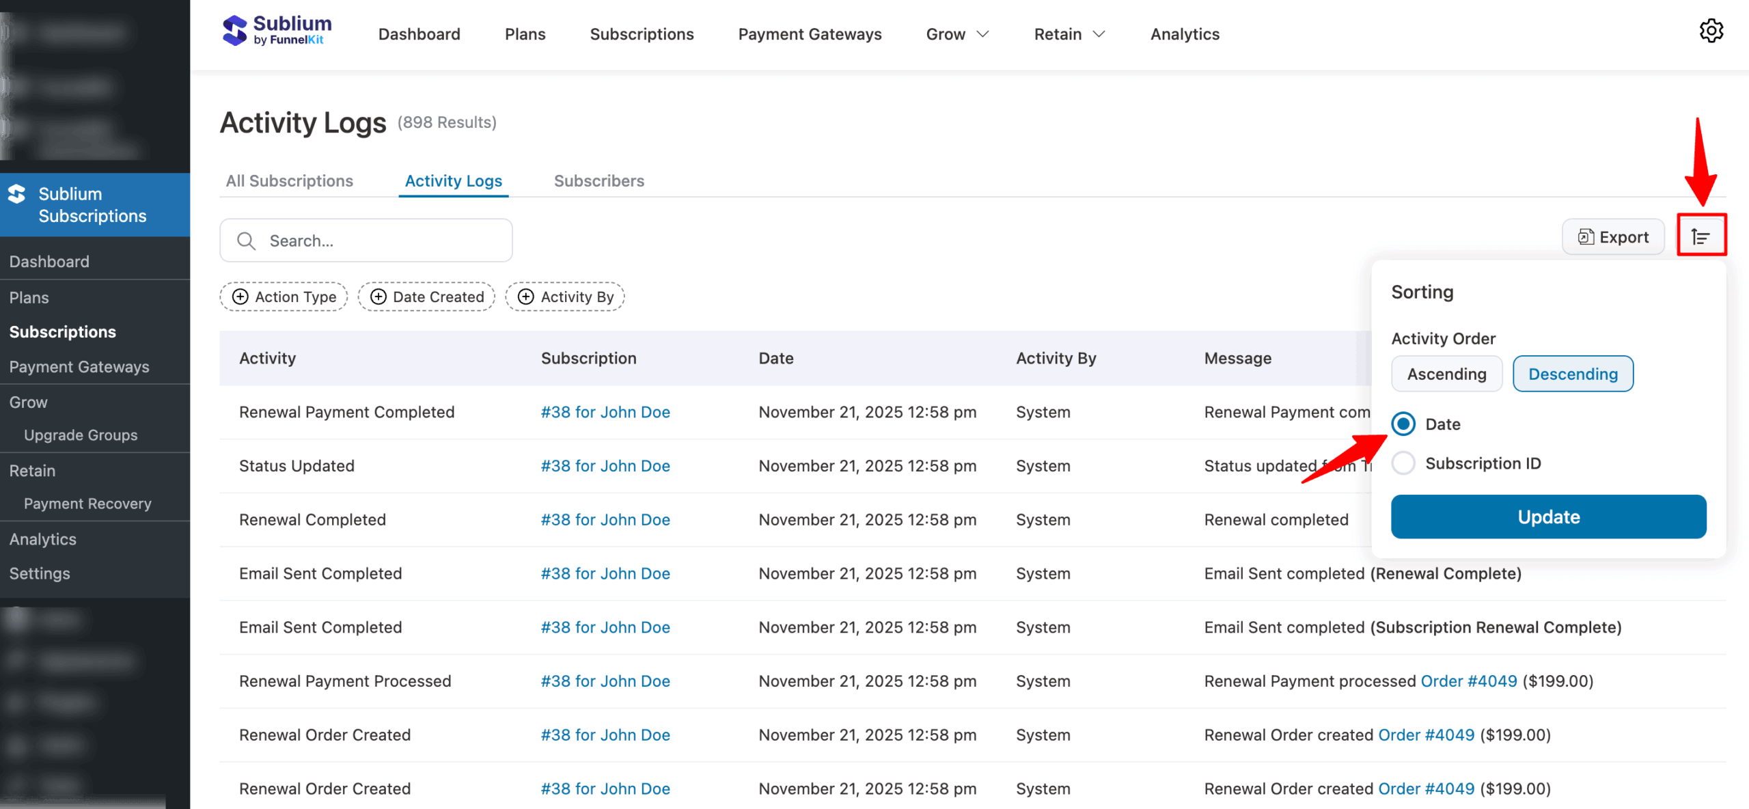Select Descending activity order
The width and height of the screenshot is (1749, 809).
point(1573,374)
